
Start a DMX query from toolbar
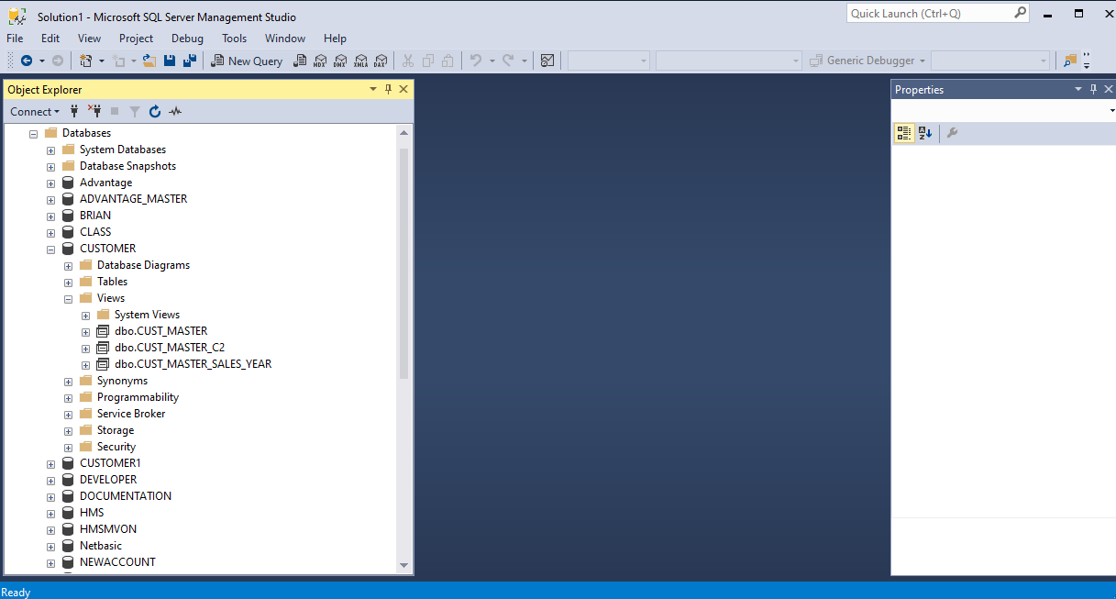tap(340, 61)
